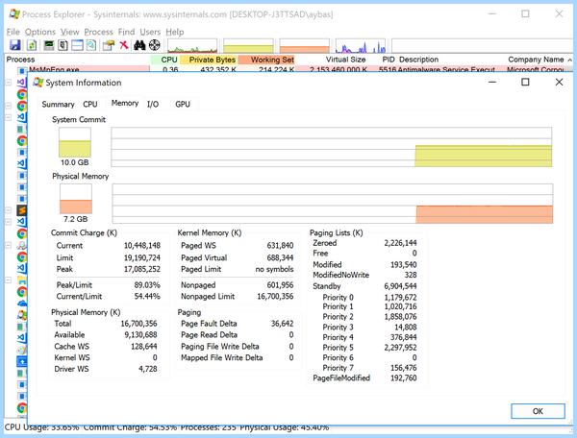Click the Physical Memory 7.2 GB gauge

click(76, 199)
